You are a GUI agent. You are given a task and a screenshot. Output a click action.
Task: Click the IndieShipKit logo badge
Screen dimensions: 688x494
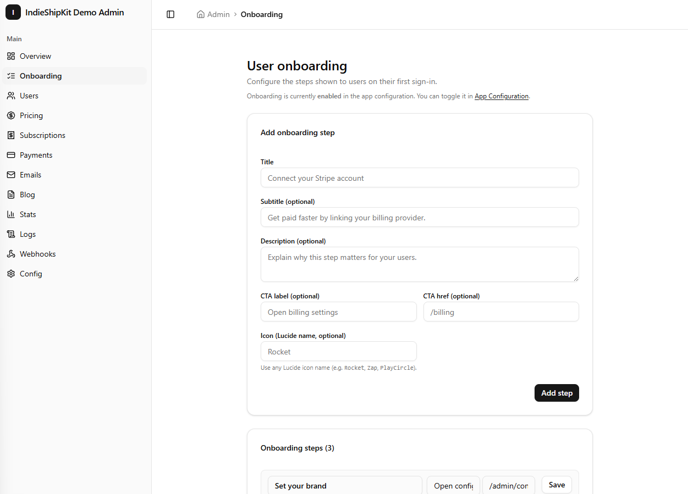pos(13,12)
